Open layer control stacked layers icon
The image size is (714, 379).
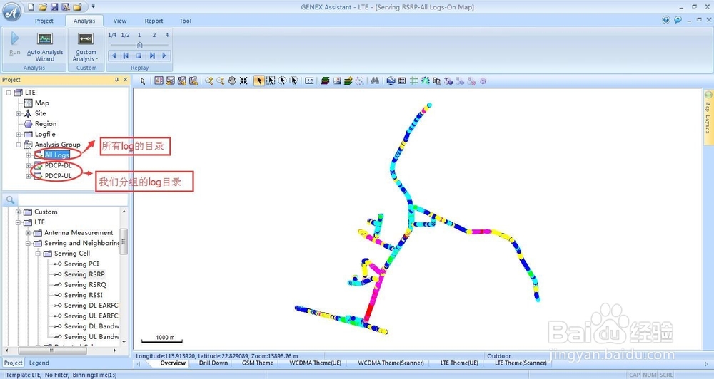coord(325,81)
